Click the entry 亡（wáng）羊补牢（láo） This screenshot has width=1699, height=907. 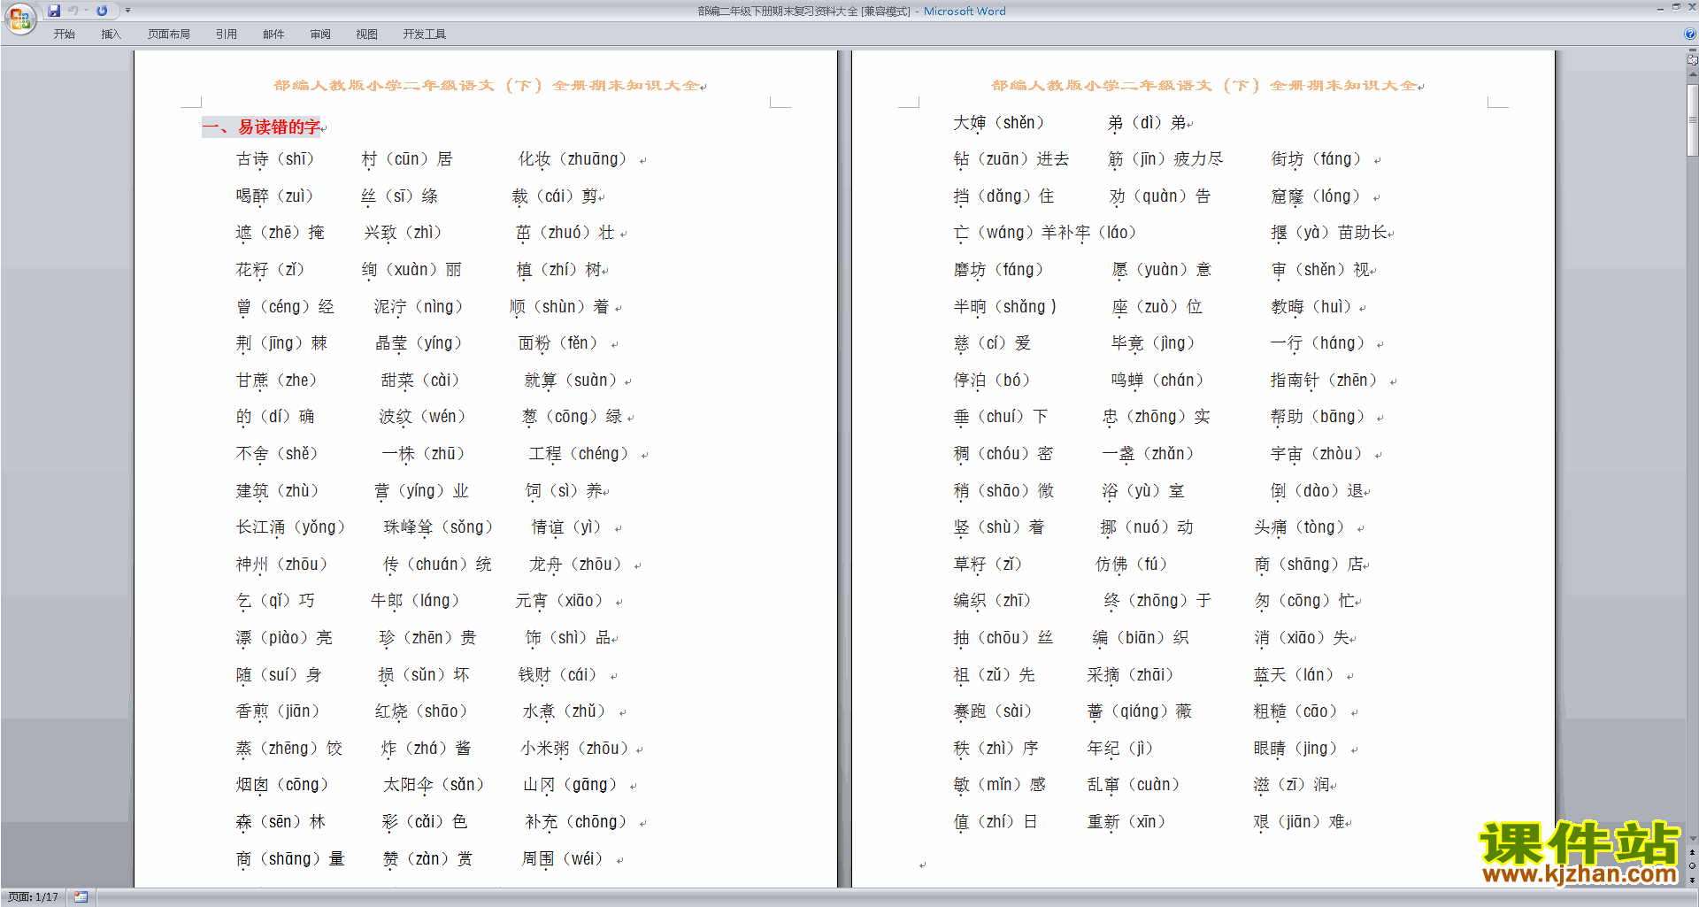tap(1045, 233)
